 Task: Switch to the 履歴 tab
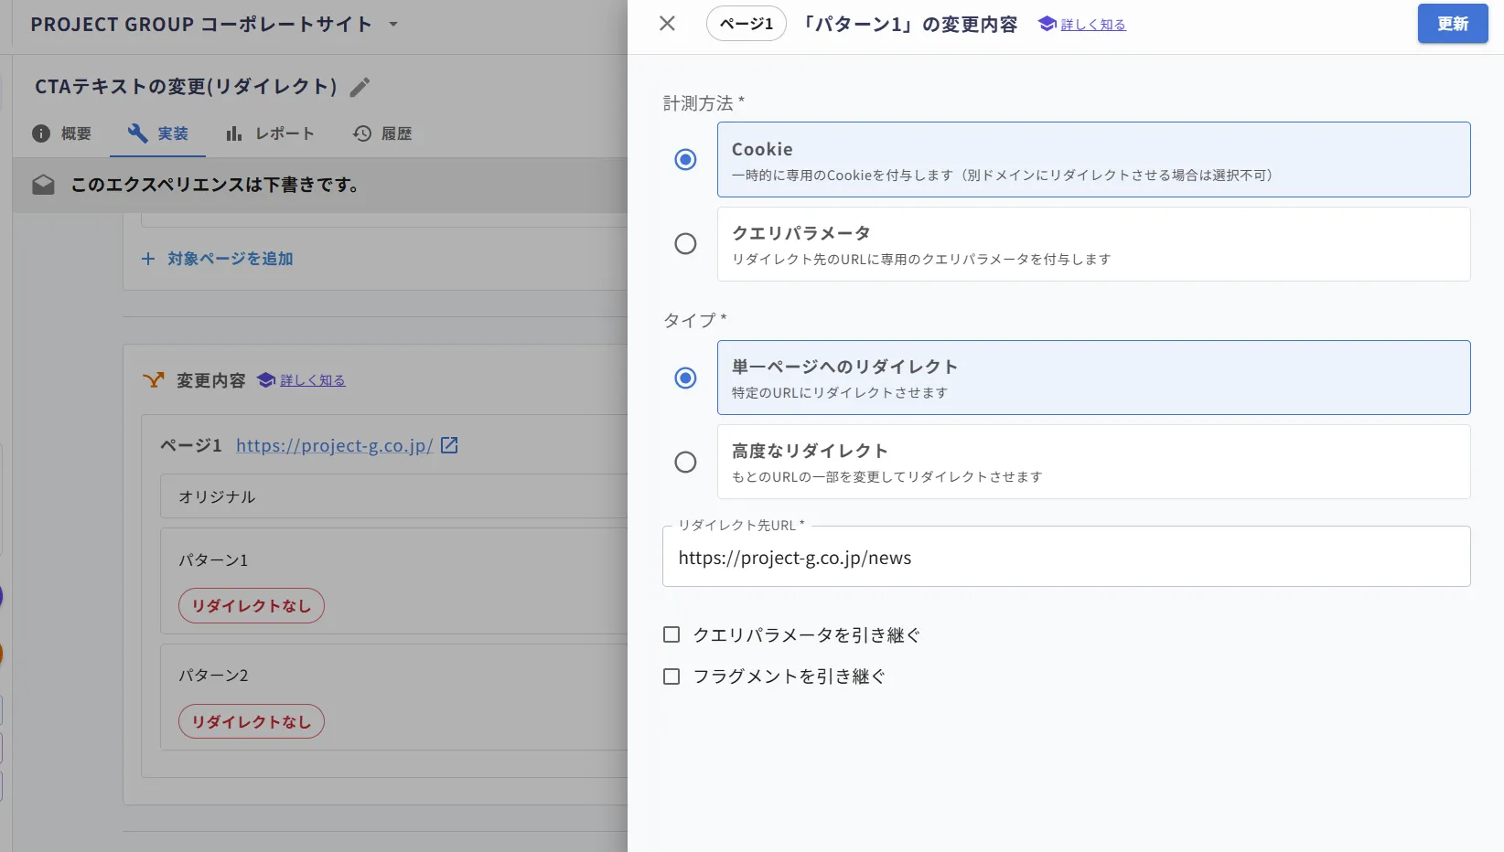coord(382,133)
